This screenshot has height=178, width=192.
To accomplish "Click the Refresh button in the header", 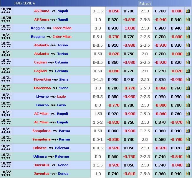I will [x=145, y=4].
